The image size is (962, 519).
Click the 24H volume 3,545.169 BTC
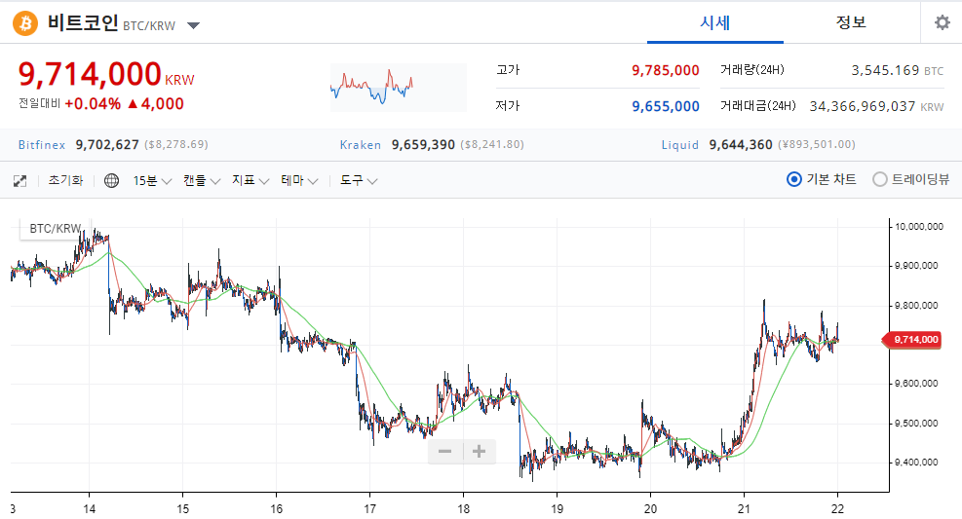898,70
